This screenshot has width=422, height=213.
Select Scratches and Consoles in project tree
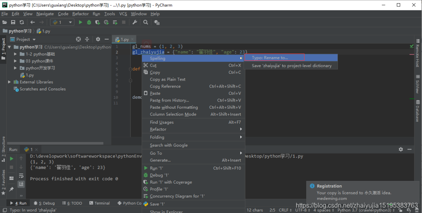click(40, 89)
